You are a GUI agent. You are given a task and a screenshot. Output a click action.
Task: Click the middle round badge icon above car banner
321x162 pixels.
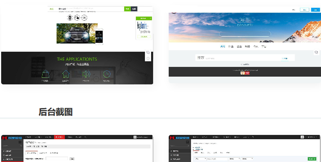pyautogui.click(x=77, y=18)
